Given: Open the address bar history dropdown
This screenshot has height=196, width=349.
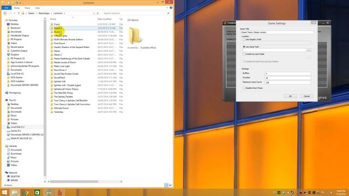Looking at the screenshot, I should click(x=94, y=13).
